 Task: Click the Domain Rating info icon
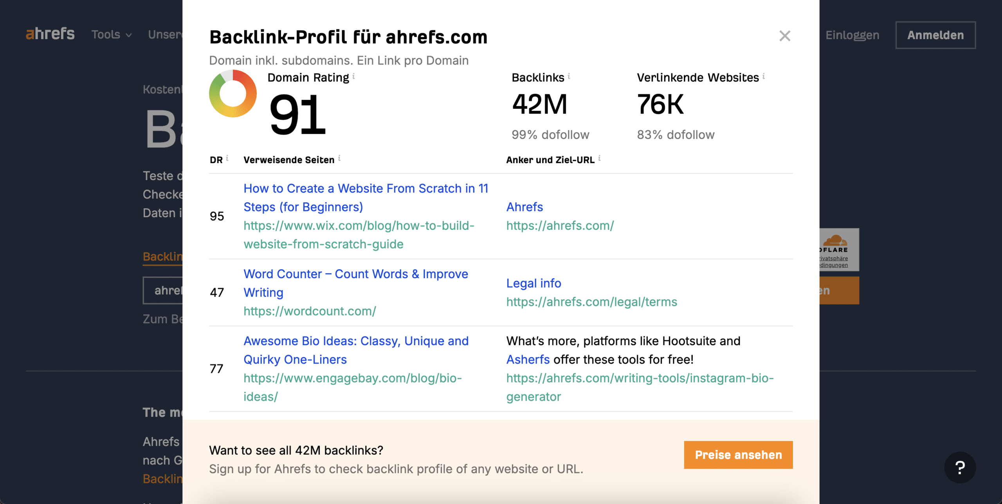pos(353,76)
